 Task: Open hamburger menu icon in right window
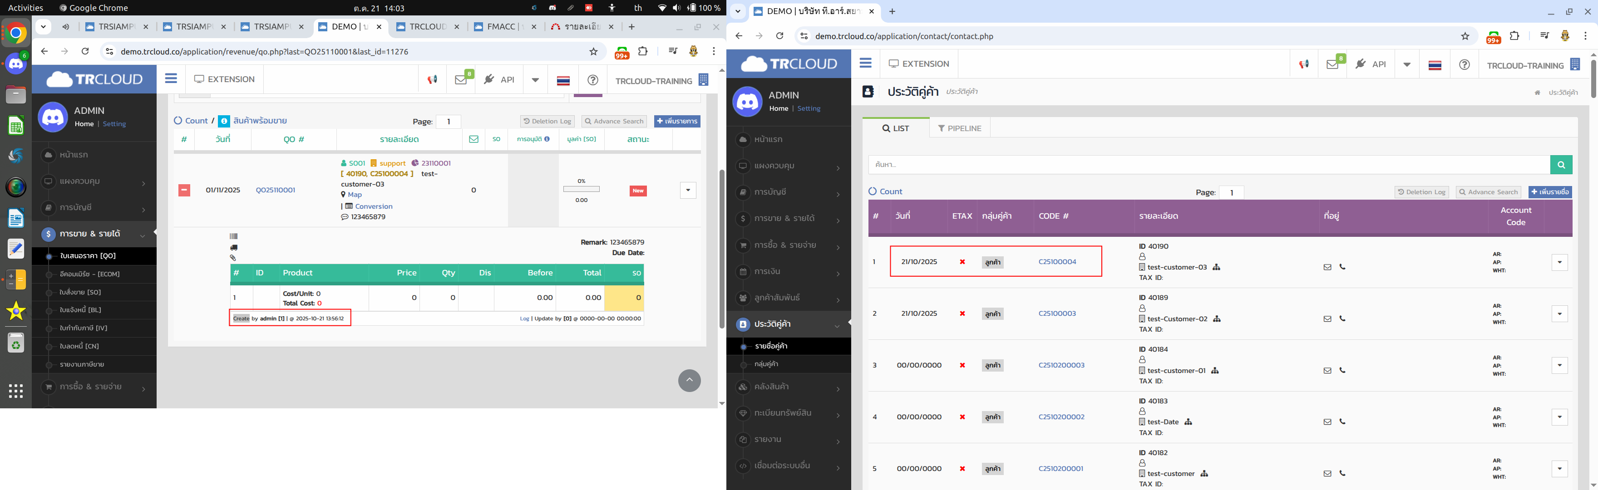click(x=865, y=63)
